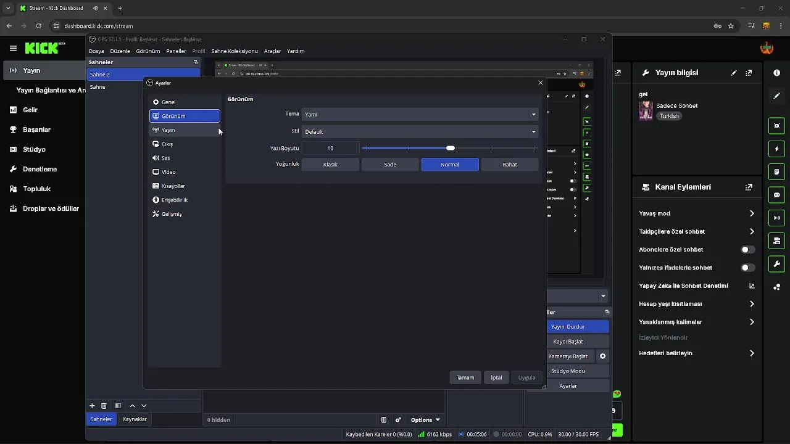Image resolution: width=790 pixels, height=444 pixels.
Task: Click Stüdyo Modu button
Action: (x=568, y=371)
